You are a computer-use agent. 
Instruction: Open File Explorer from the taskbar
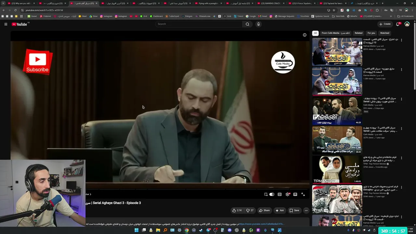(x=158, y=230)
